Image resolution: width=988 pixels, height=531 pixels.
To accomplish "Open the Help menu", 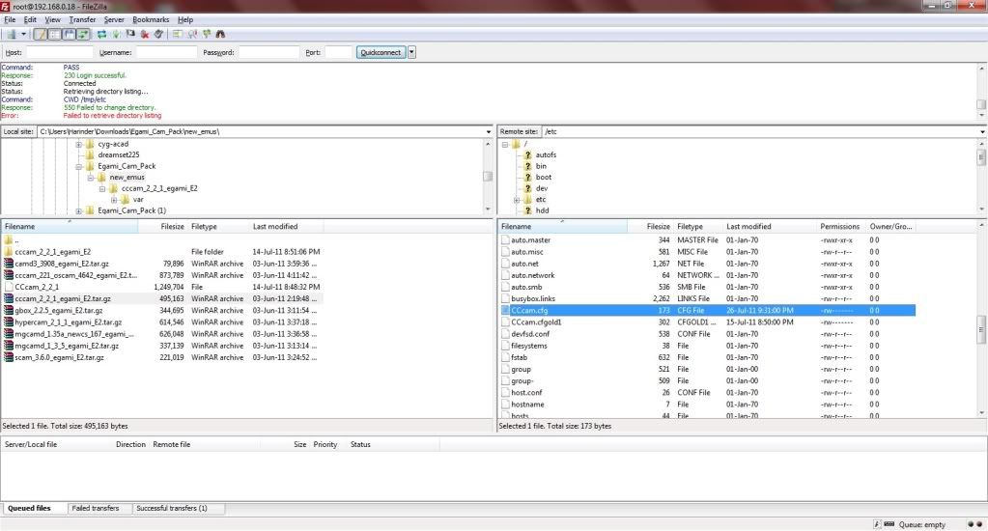I will pyautogui.click(x=185, y=19).
